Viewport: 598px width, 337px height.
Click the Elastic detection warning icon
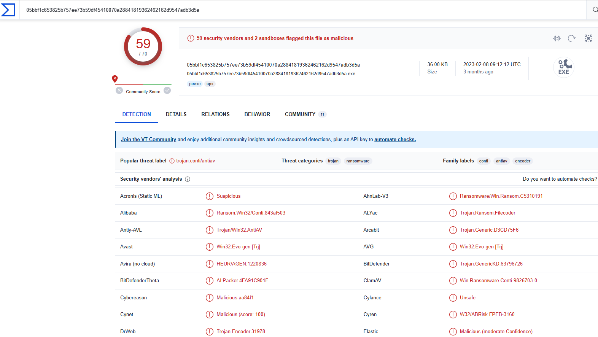[453, 332]
